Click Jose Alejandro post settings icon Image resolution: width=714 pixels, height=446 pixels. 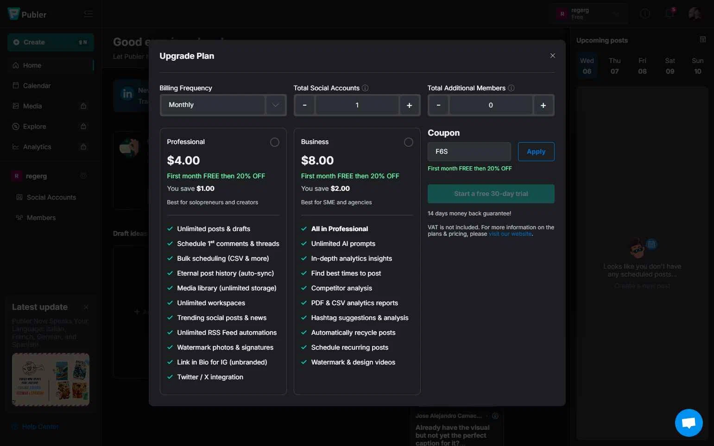click(495, 416)
